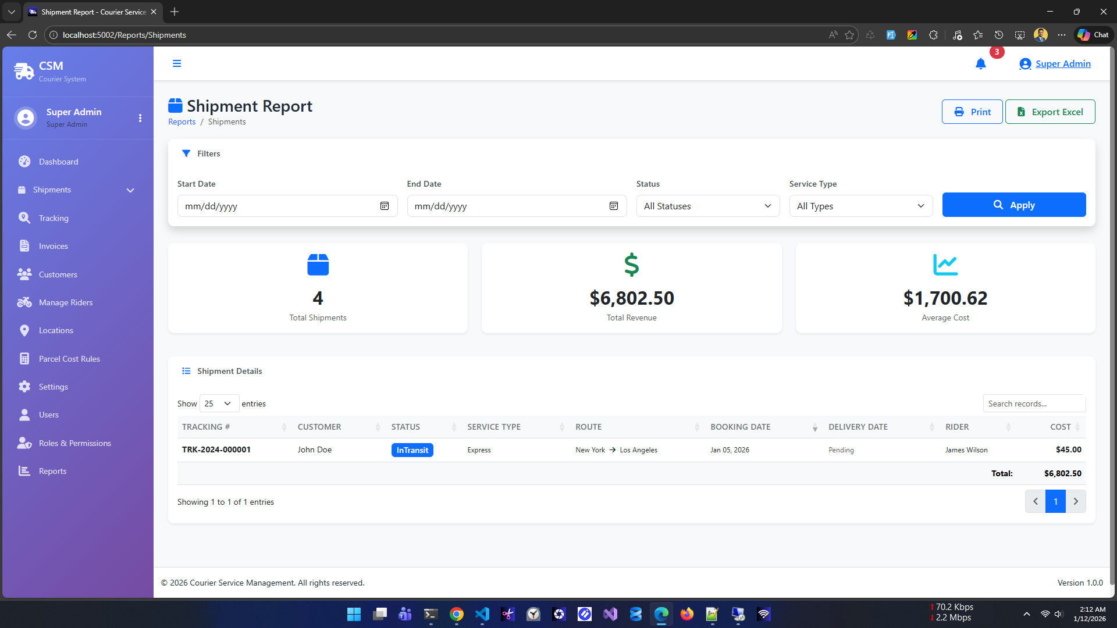Open the Status dropdown showing All Statuses
The width and height of the screenshot is (1117, 628).
(x=707, y=205)
